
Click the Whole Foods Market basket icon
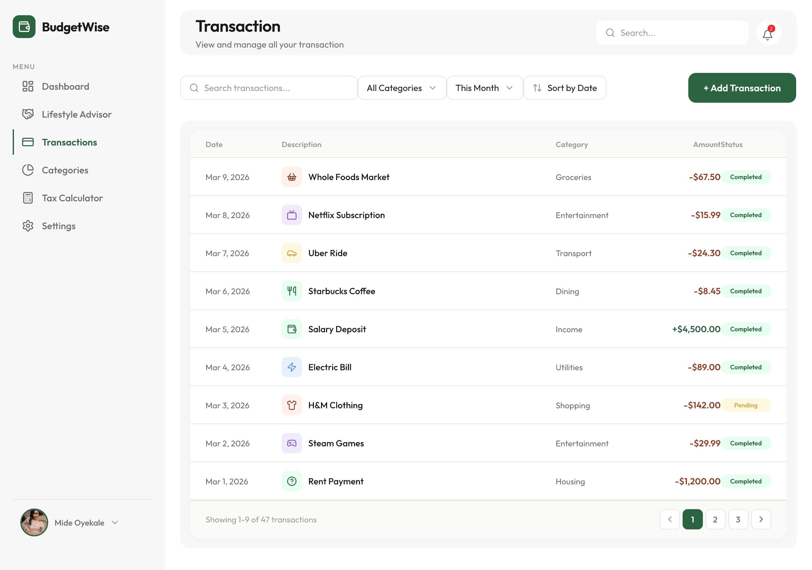(x=291, y=177)
